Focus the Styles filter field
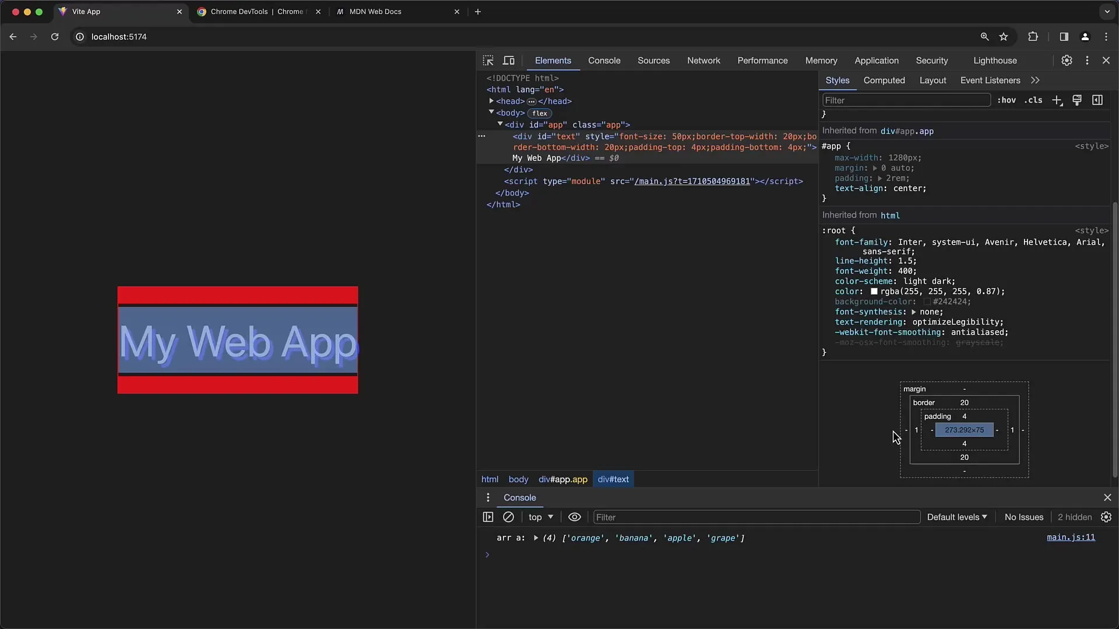 (x=906, y=100)
